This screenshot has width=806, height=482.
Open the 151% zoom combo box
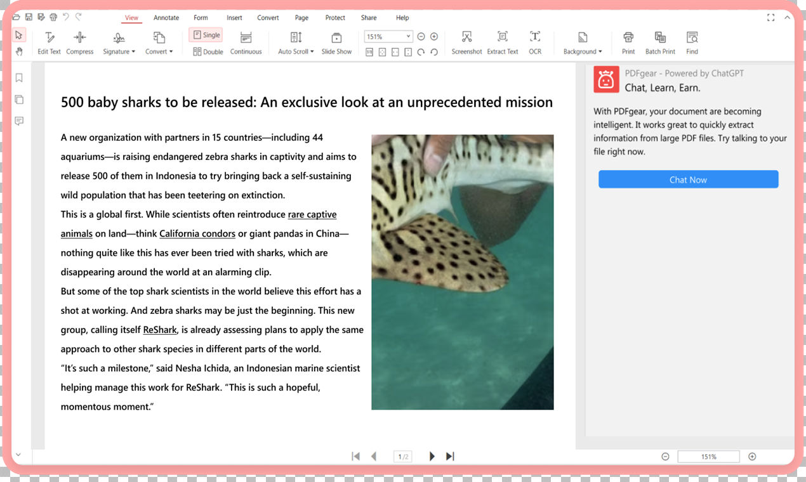[388, 37]
